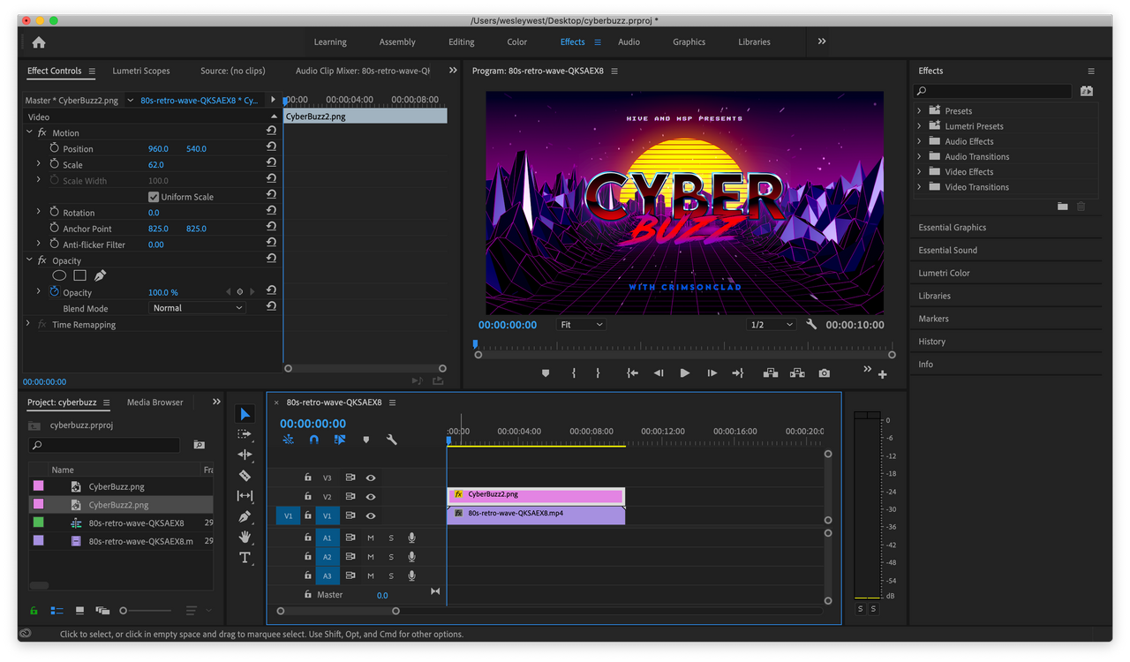Pick free draw bezier mask pen
Image resolution: width=1130 pixels, height=662 pixels.
tap(100, 275)
